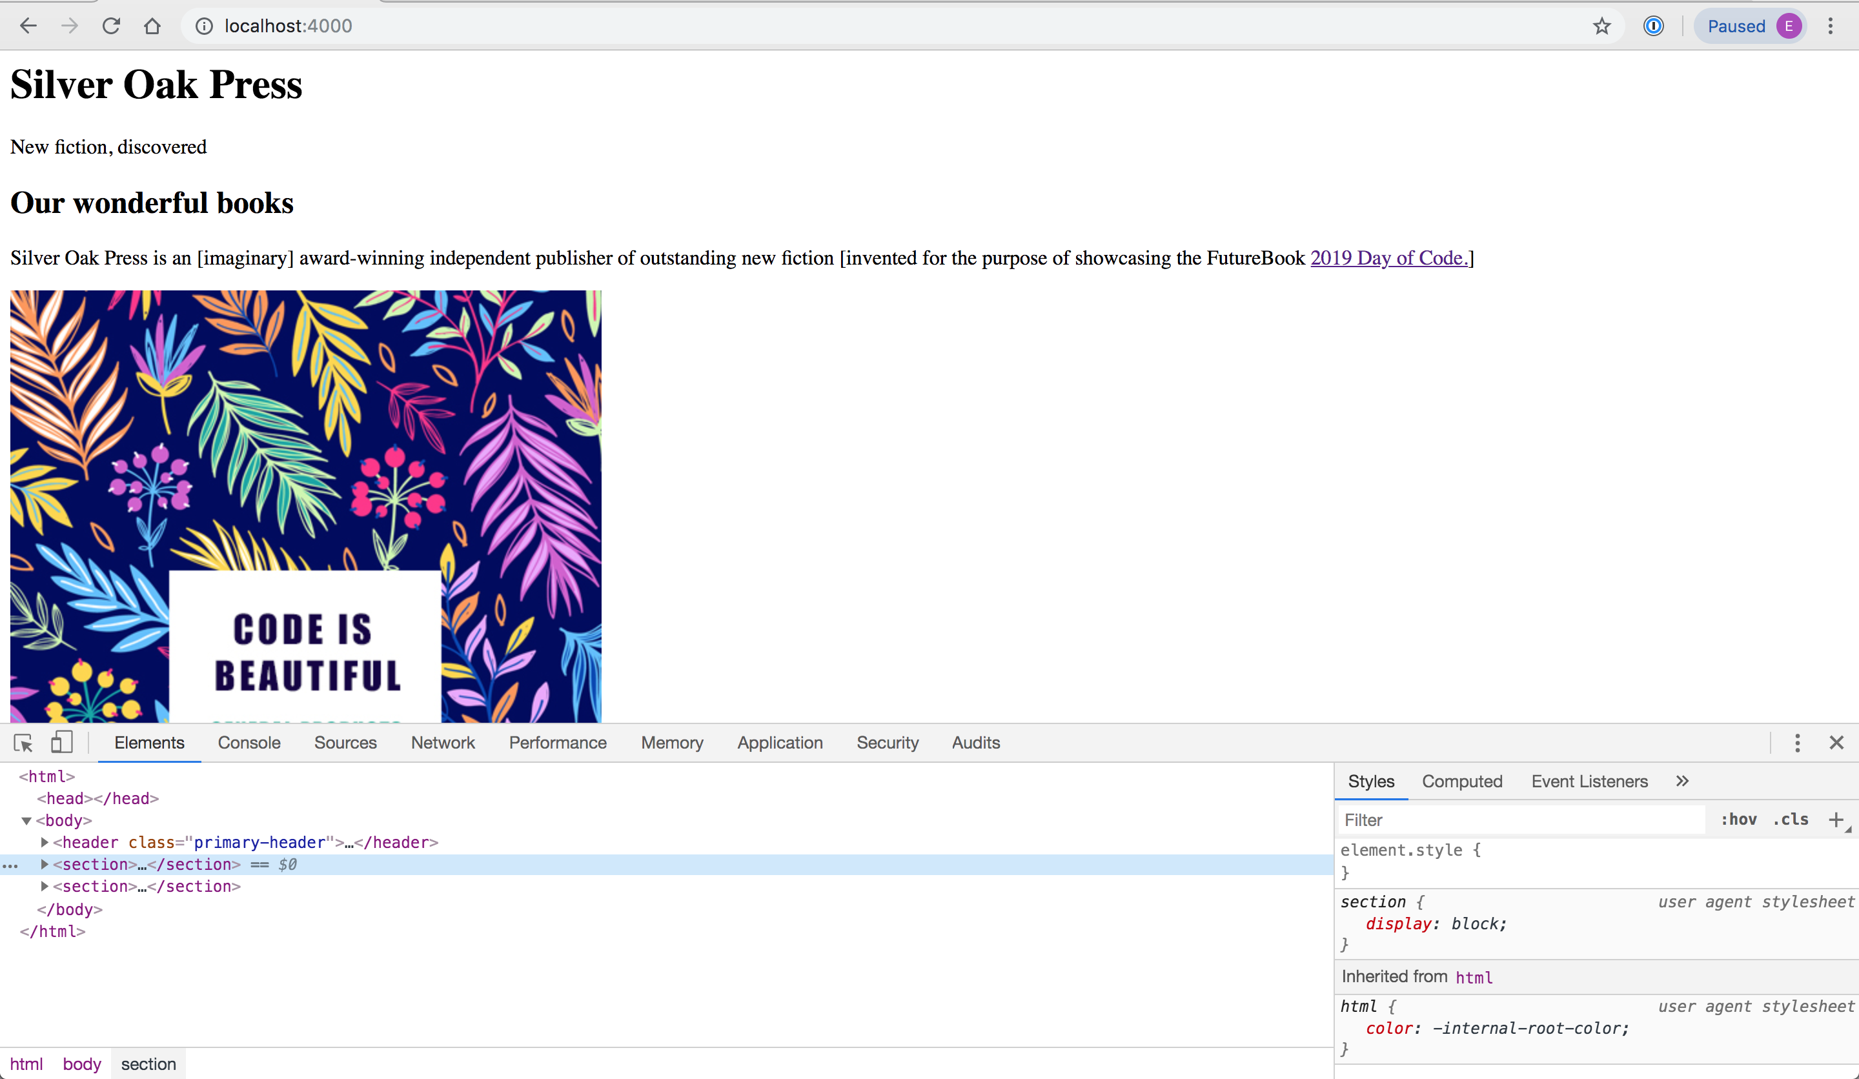The width and height of the screenshot is (1859, 1079).
Task: Click the browser back arrow
Action: coord(28,26)
